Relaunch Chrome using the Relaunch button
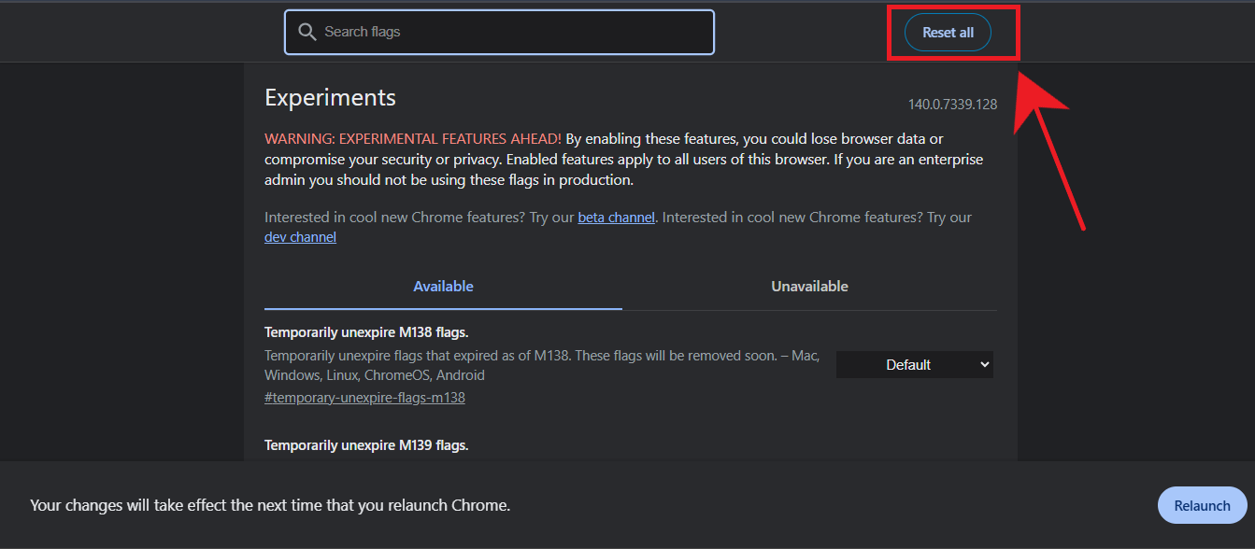This screenshot has height=549, width=1255. 1202,505
